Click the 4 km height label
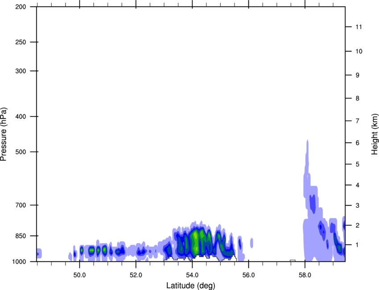Screen dimensions: 379x290 click(358, 185)
